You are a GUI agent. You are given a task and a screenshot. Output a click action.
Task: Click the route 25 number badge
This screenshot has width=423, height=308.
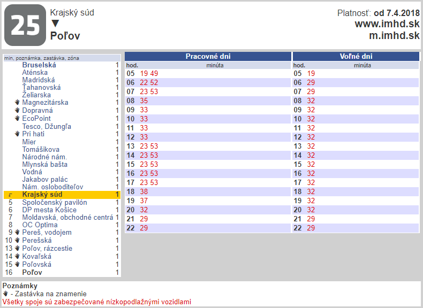[25, 25]
